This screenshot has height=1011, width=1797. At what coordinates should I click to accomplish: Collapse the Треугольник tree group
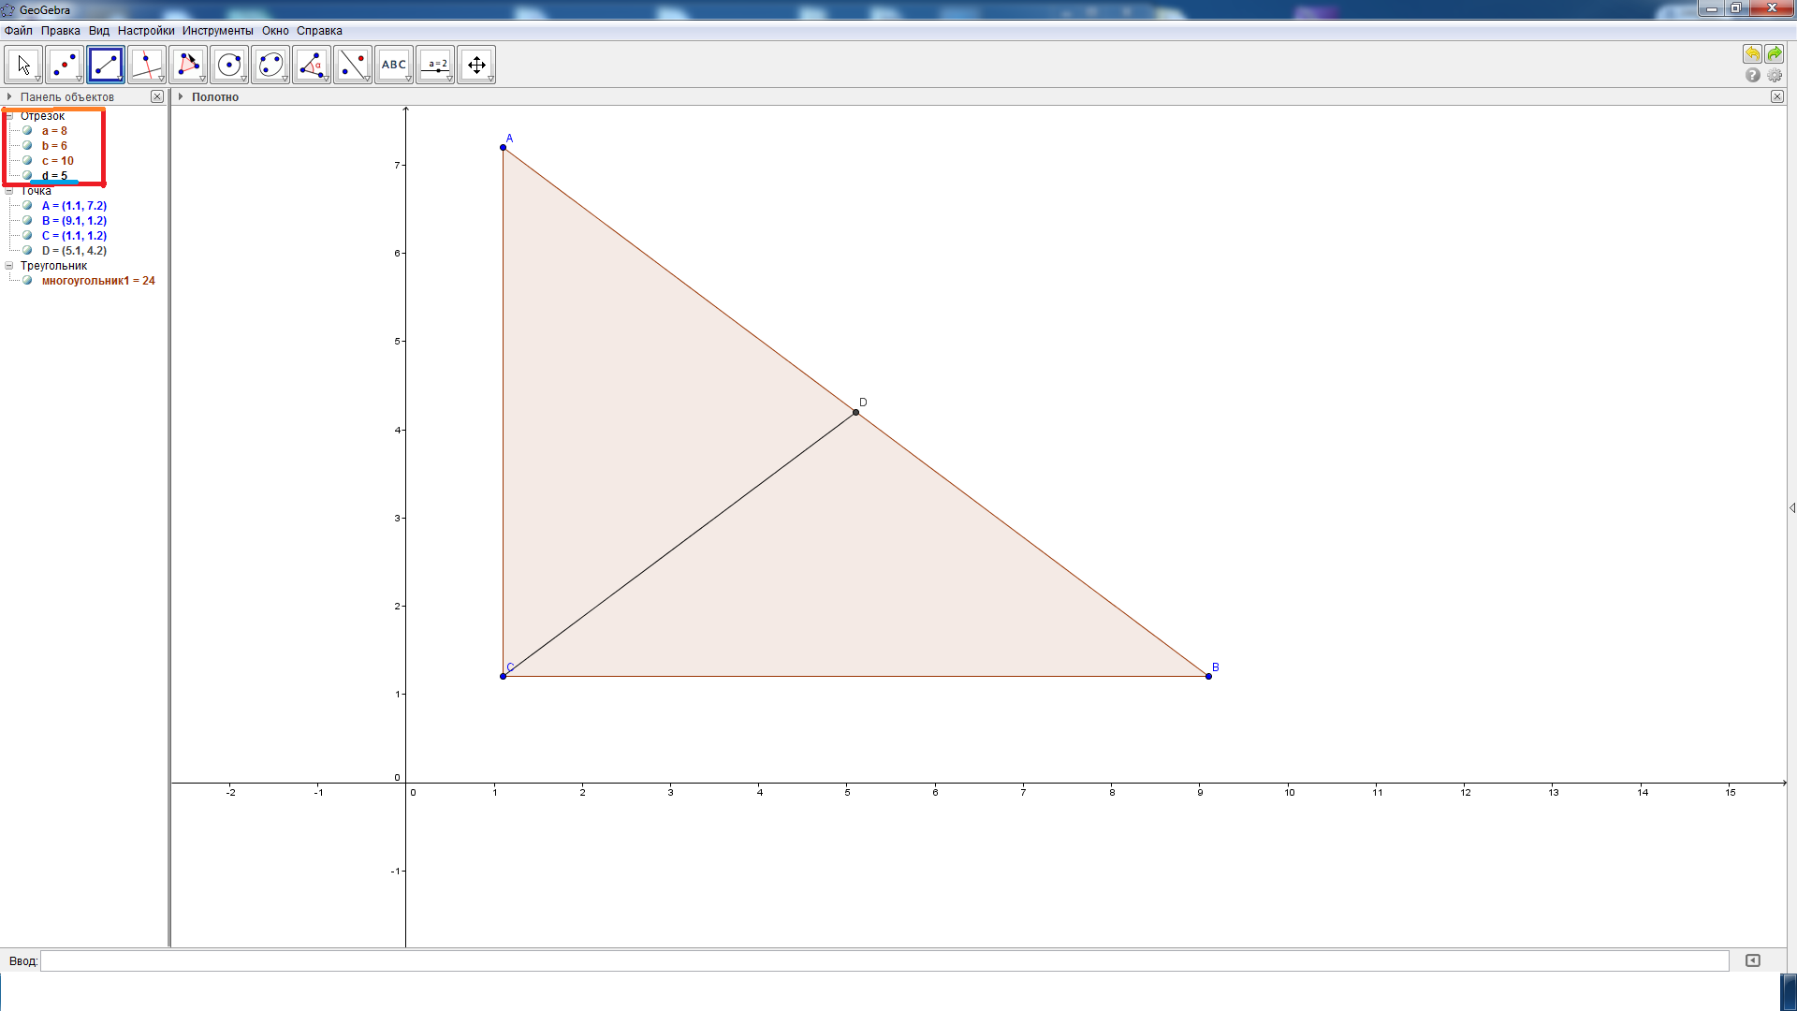pos(9,266)
